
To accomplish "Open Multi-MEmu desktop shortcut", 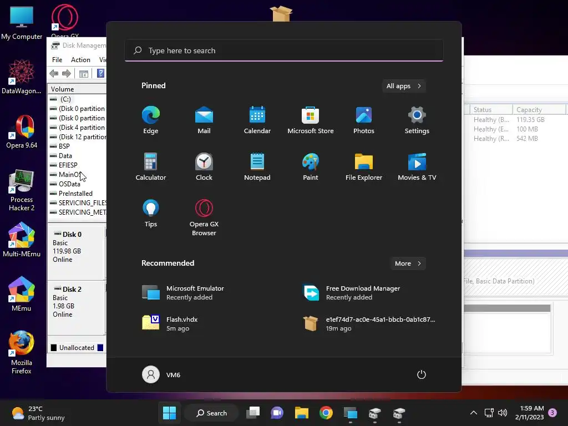I will [22, 240].
